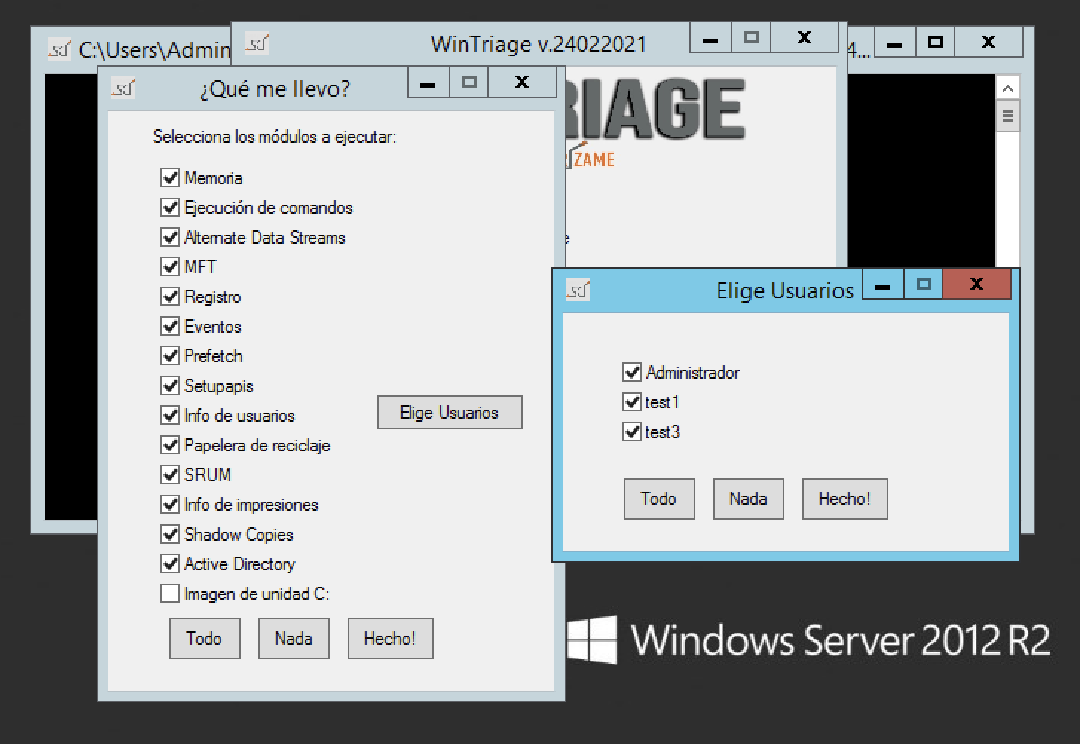
Task: Maximize the console window behind WinTriage
Action: pos(935,42)
